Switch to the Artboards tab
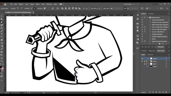 (x=150, y=55)
